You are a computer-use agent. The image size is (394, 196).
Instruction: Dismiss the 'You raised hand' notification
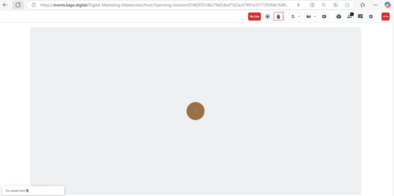pos(33,191)
